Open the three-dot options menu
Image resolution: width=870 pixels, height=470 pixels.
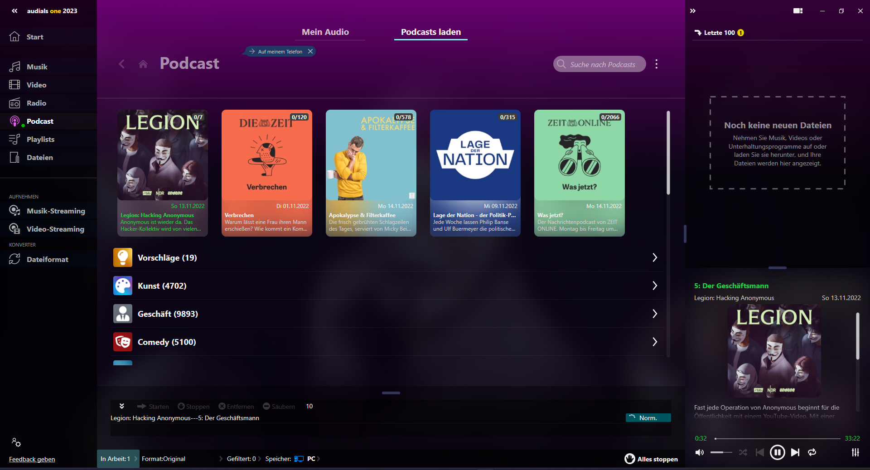point(656,64)
